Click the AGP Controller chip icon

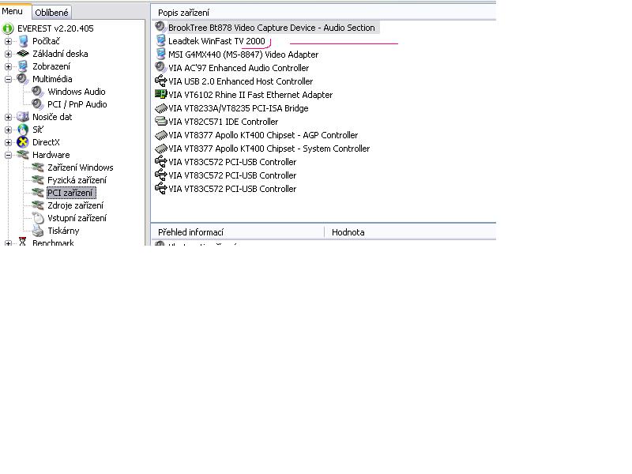(161, 135)
